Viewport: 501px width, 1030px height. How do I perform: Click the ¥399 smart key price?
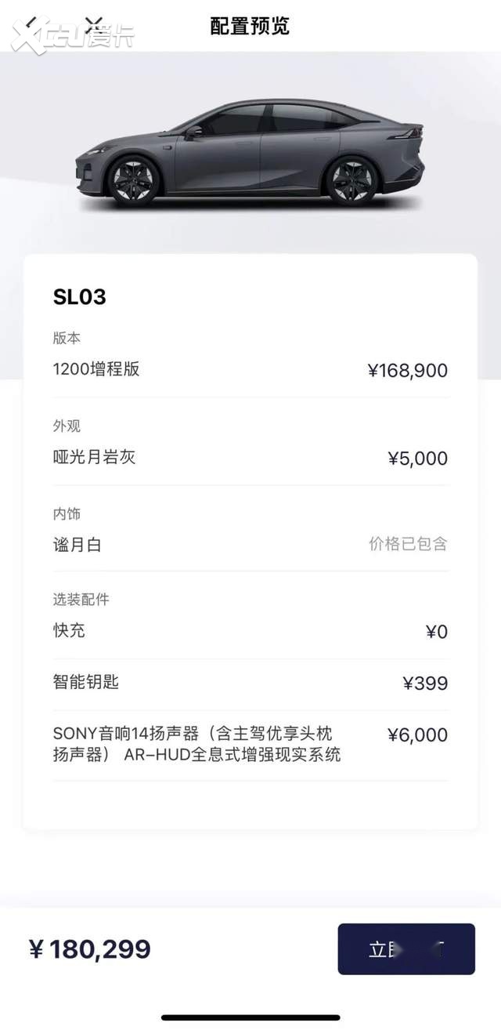[425, 684]
